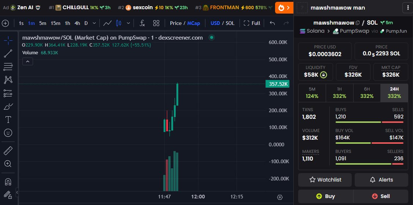413x205 pixels.
Task: Switch chart to MCap mode
Action: tap(194, 23)
